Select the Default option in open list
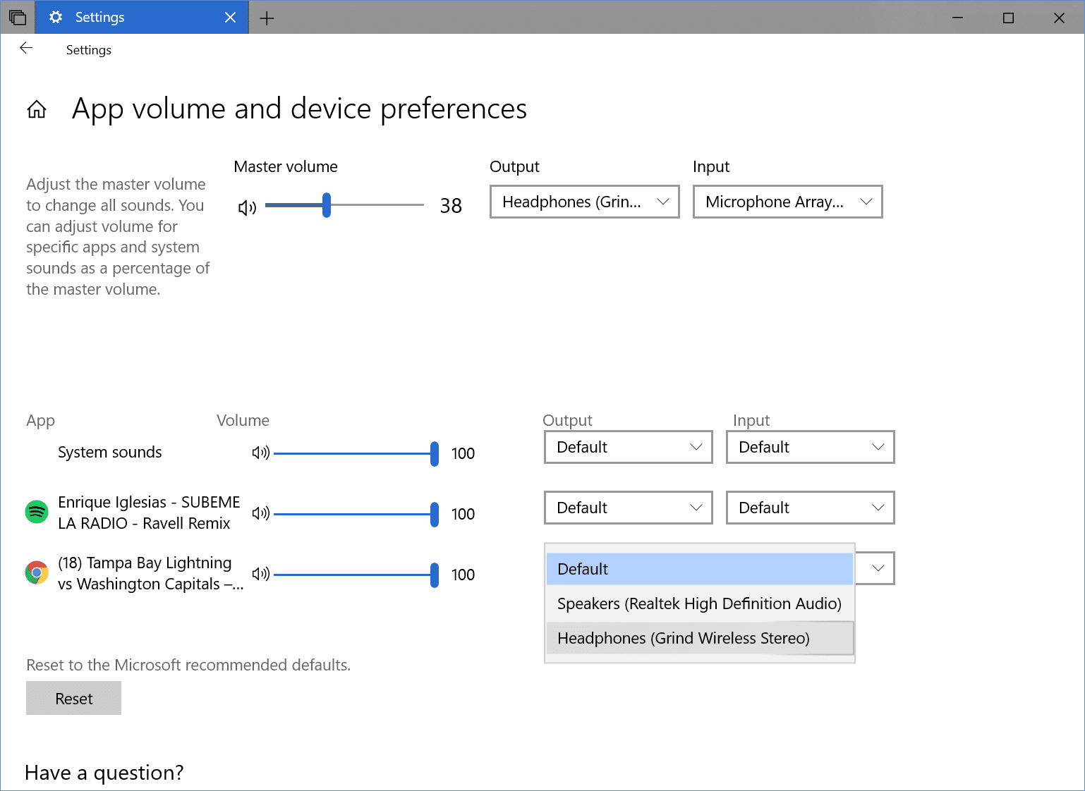 point(698,569)
